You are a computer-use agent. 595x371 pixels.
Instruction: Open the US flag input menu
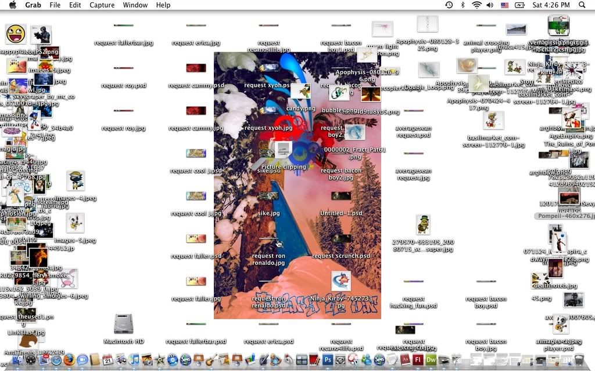(x=504, y=5)
